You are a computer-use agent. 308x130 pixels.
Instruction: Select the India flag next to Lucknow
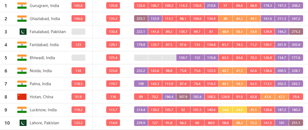[x=22, y=110]
